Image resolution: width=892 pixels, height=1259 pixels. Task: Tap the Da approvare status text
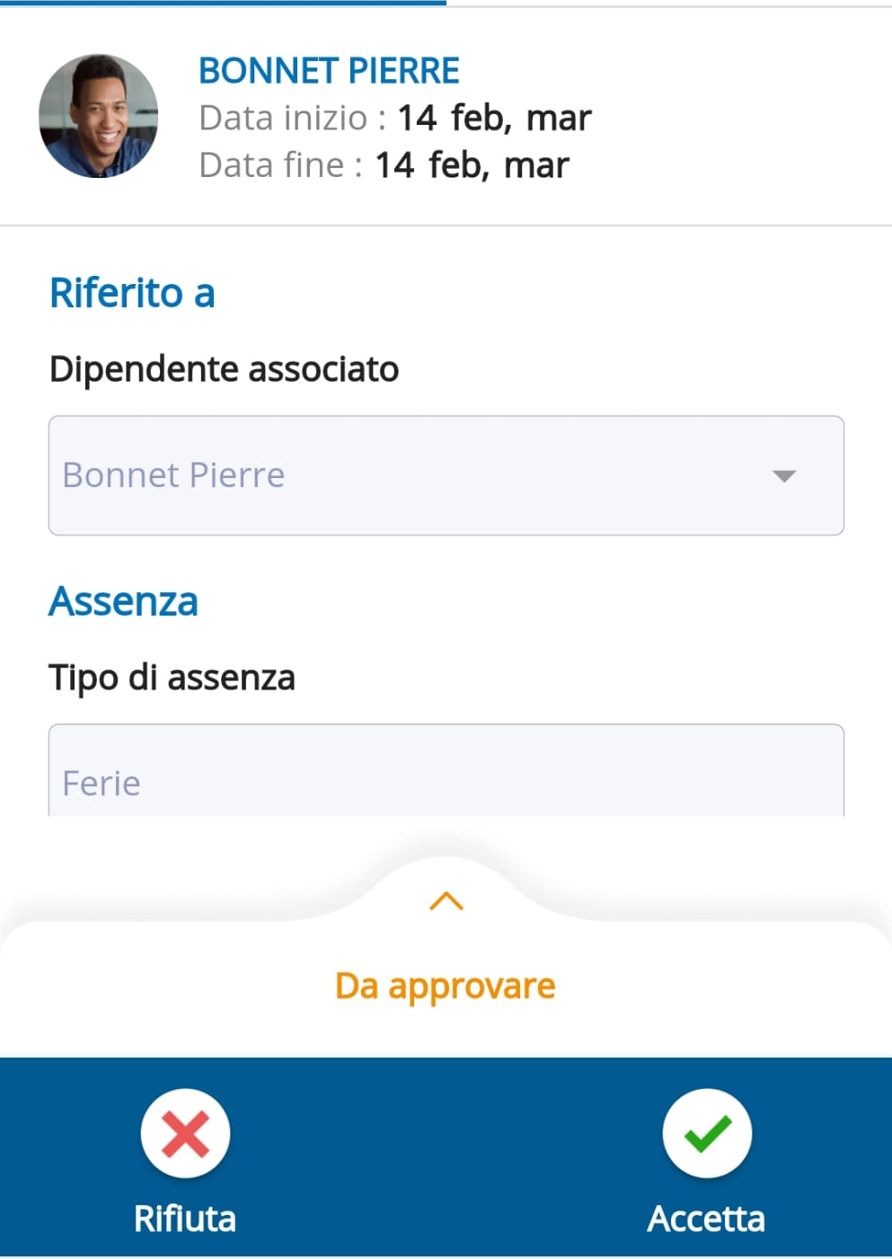coord(446,987)
